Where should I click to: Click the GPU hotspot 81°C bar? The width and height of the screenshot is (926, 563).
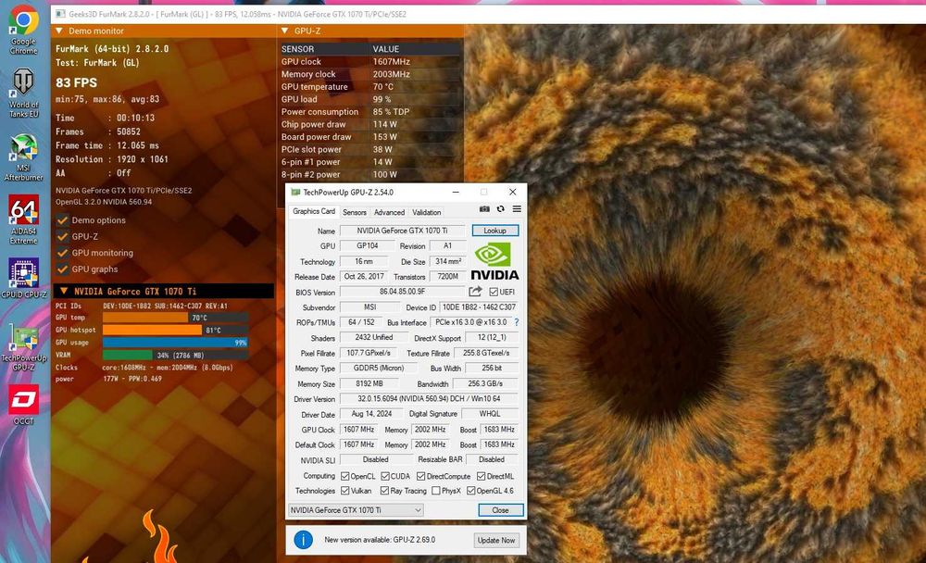[175, 330]
